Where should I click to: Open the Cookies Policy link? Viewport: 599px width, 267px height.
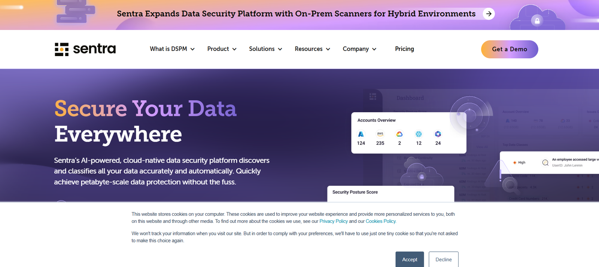coord(381,221)
